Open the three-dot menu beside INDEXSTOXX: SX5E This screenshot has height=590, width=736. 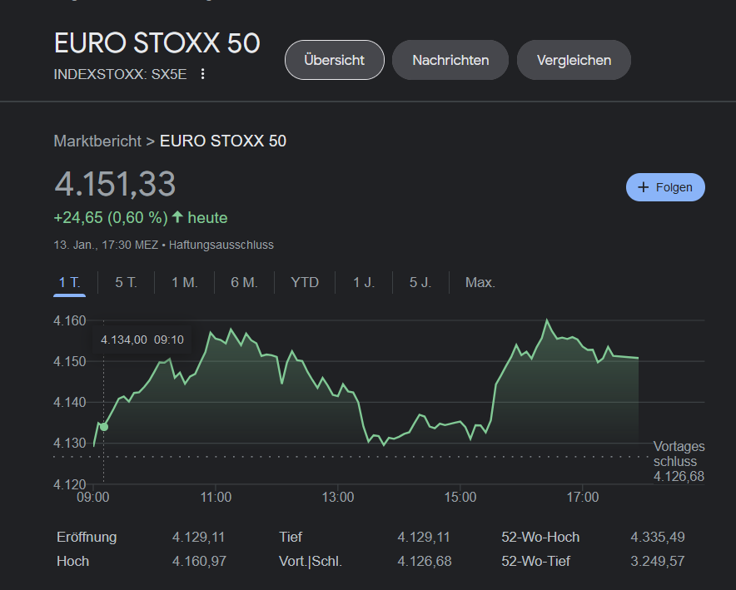click(x=203, y=74)
